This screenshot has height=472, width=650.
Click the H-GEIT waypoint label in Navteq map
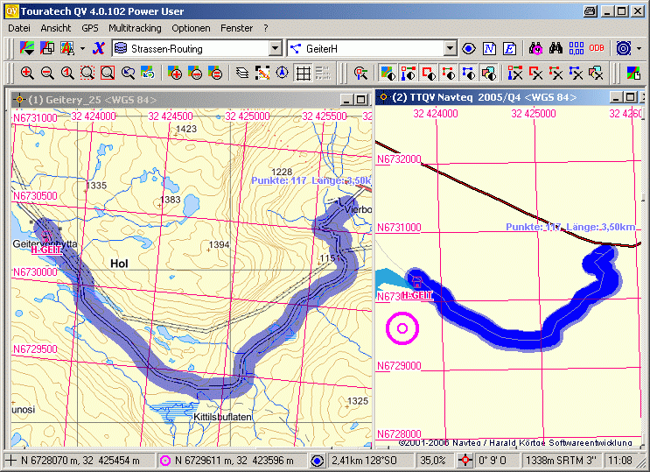tap(417, 296)
